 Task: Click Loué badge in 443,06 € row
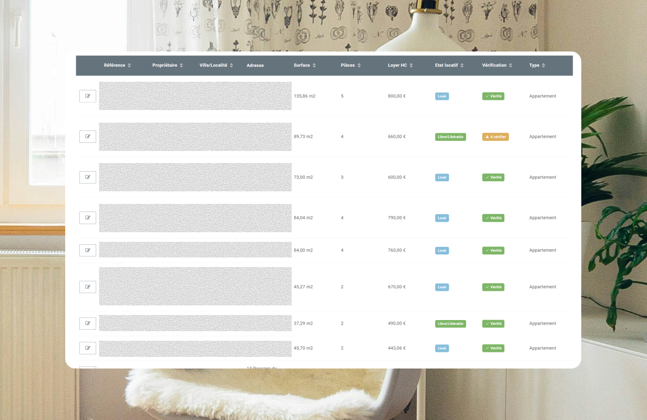[442, 348]
